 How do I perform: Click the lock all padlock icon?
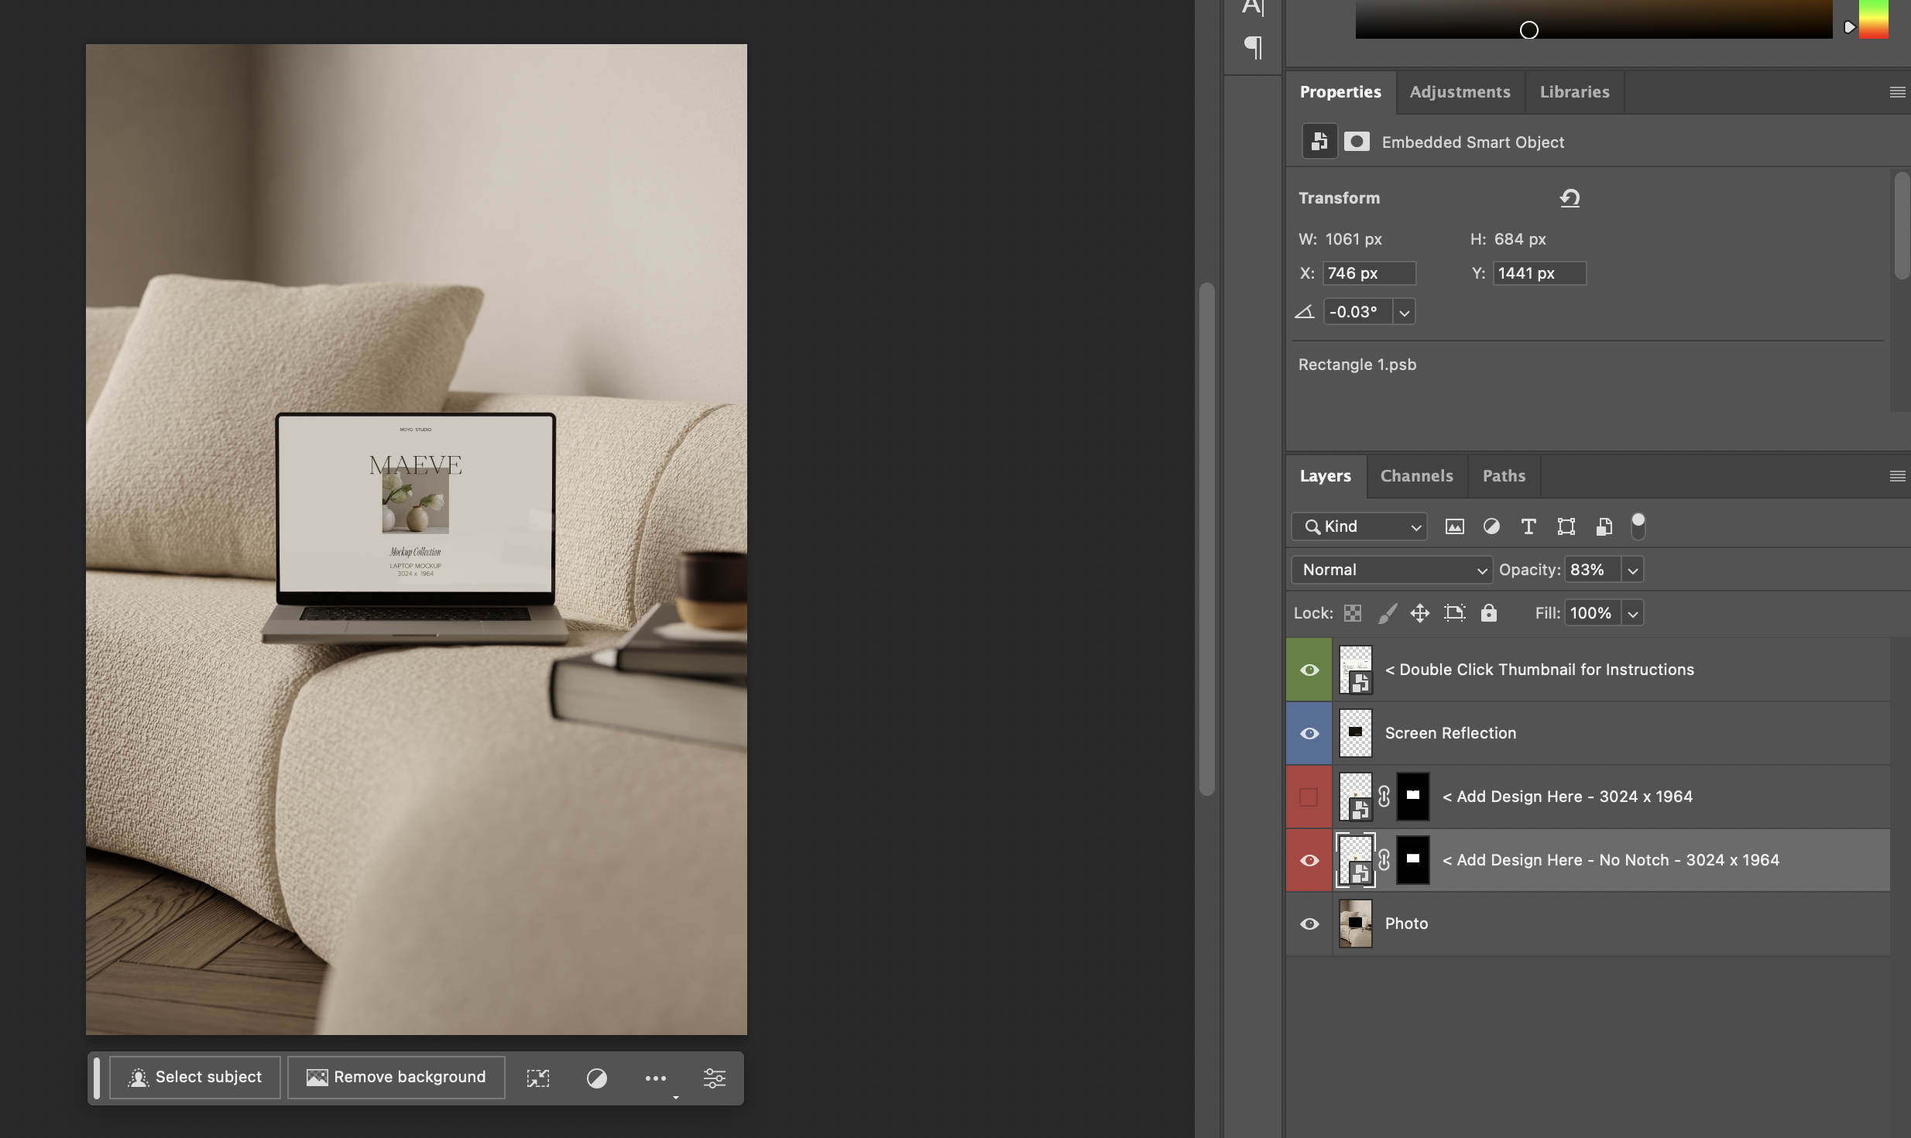coord(1488,613)
